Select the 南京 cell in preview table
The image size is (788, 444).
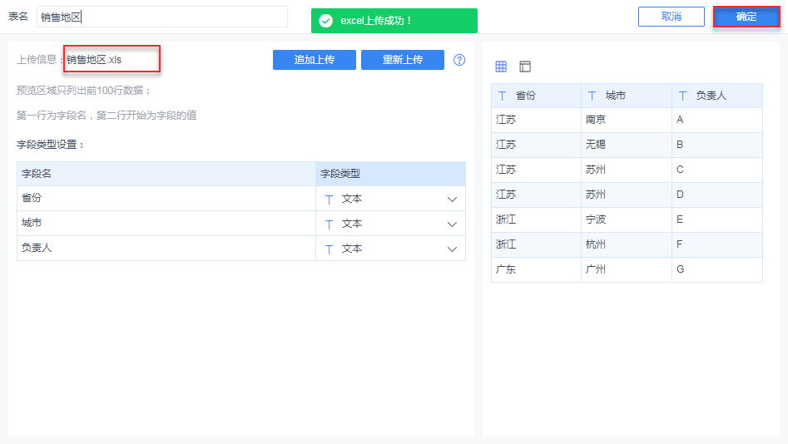pos(596,120)
